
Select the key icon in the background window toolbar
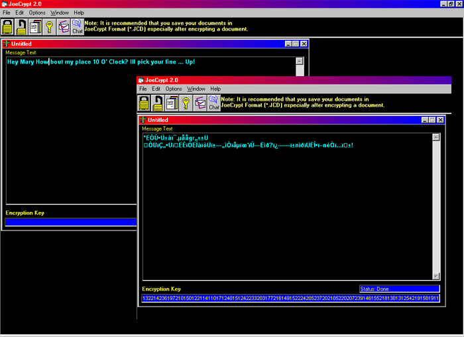tap(49, 27)
